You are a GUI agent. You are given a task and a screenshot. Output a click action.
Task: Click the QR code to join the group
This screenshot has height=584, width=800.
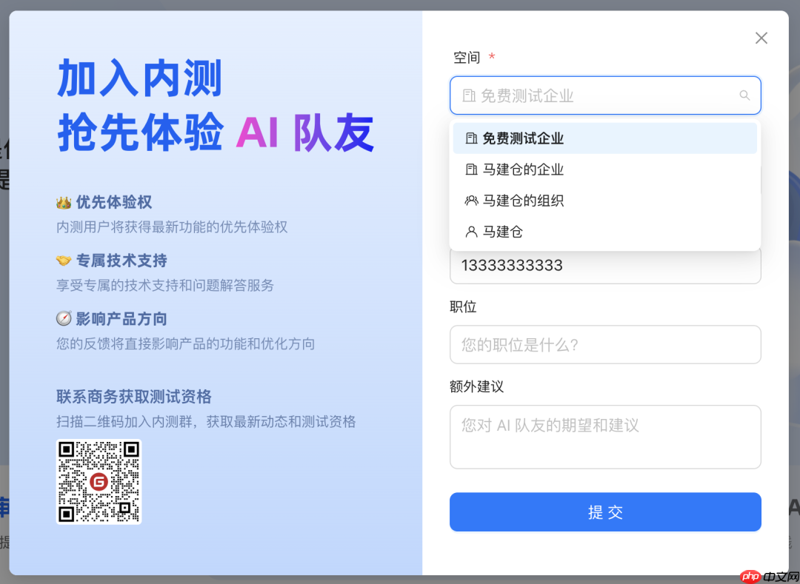(x=99, y=482)
